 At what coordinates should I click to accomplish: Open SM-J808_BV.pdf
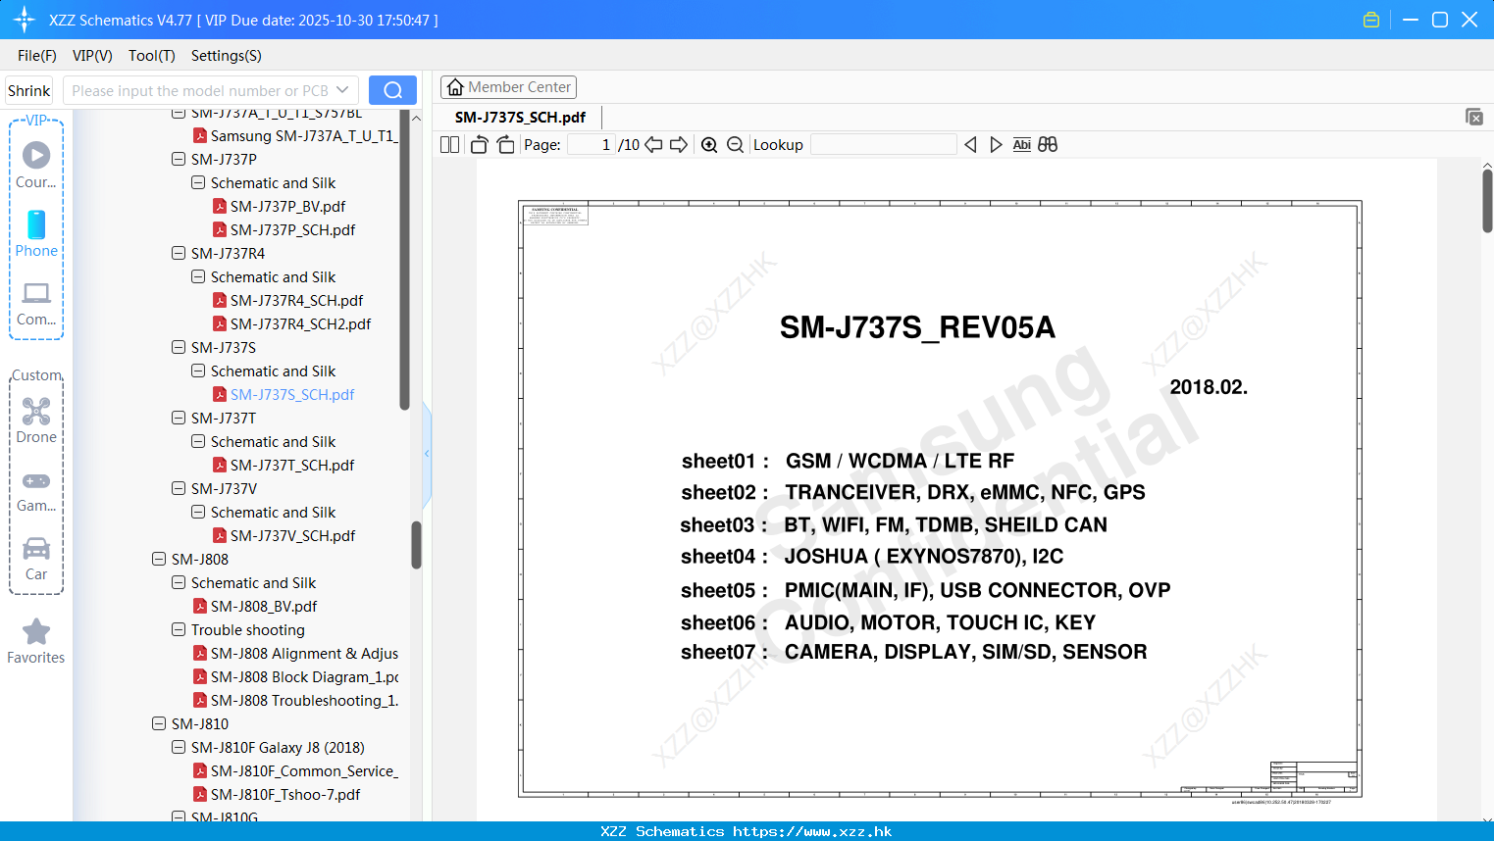[264, 606]
